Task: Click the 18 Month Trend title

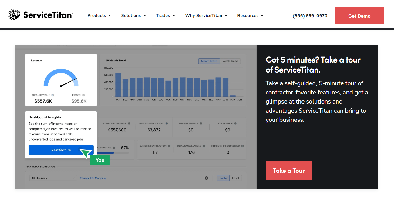Action: click(x=116, y=60)
